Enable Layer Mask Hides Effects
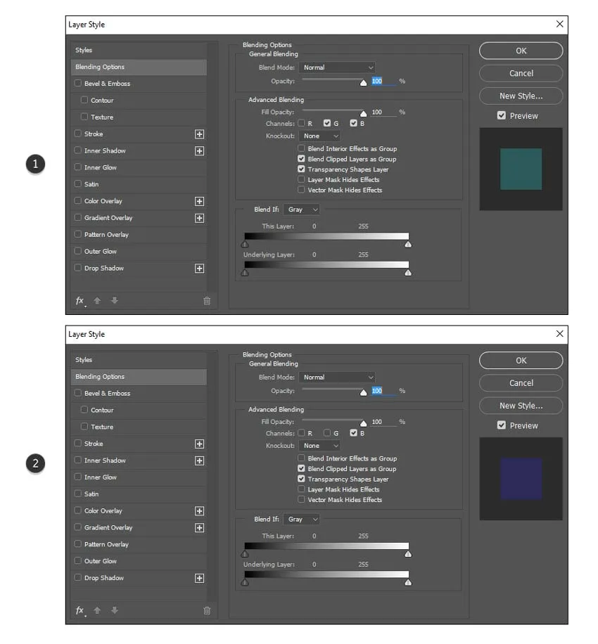Image resolution: width=598 pixels, height=644 pixels. pyautogui.click(x=303, y=179)
